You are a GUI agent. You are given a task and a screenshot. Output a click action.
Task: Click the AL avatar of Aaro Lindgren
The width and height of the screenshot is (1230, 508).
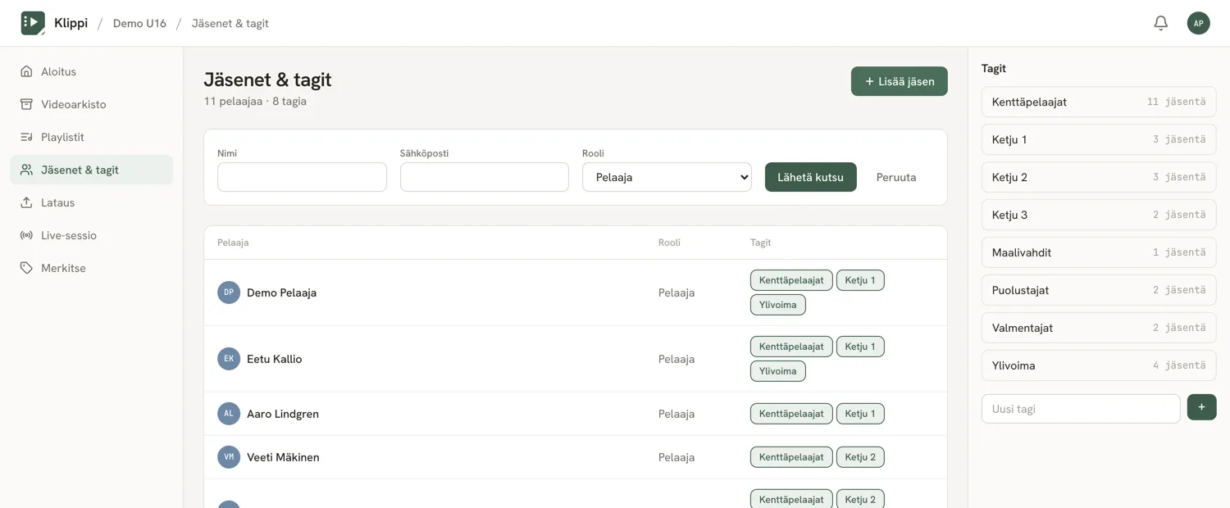tap(229, 414)
